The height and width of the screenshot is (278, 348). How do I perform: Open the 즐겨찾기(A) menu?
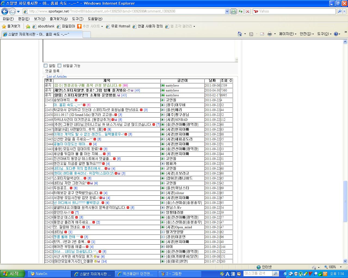tap(59, 19)
